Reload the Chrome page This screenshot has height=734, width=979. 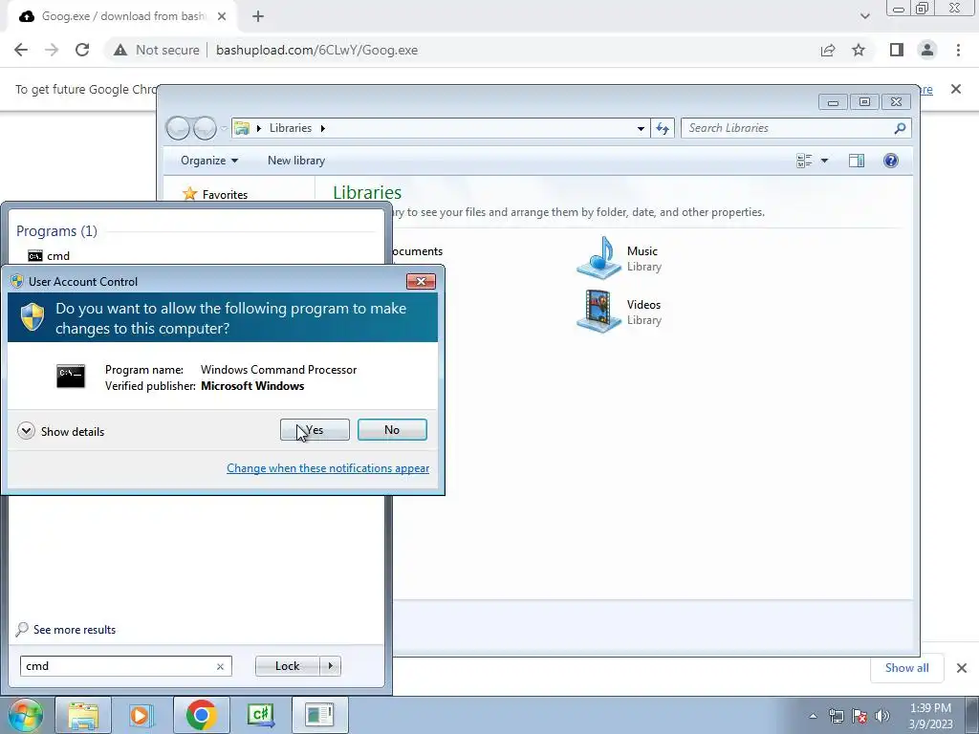coord(82,50)
